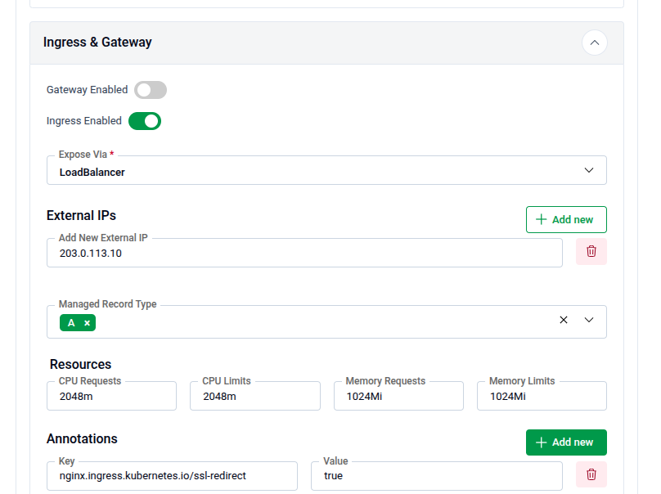This screenshot has width=661, height=494.
Task: Add a new annotation
Action: [565, 442]
